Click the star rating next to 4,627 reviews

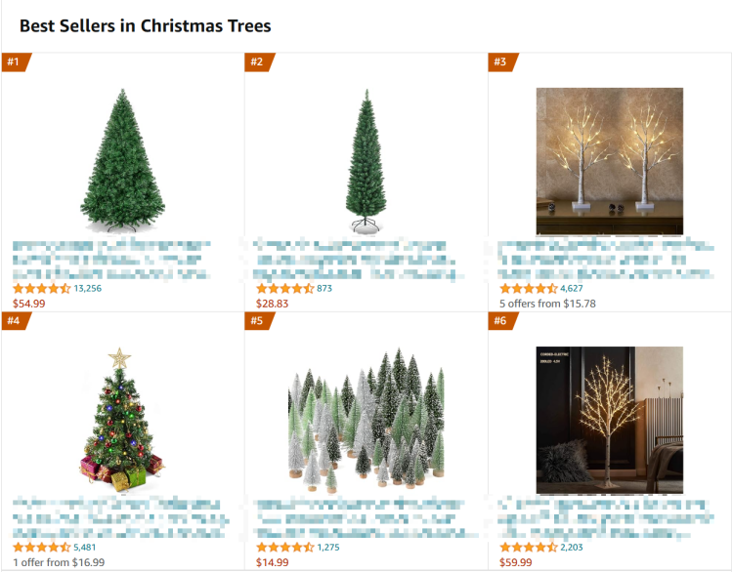[x=529, y=289]
